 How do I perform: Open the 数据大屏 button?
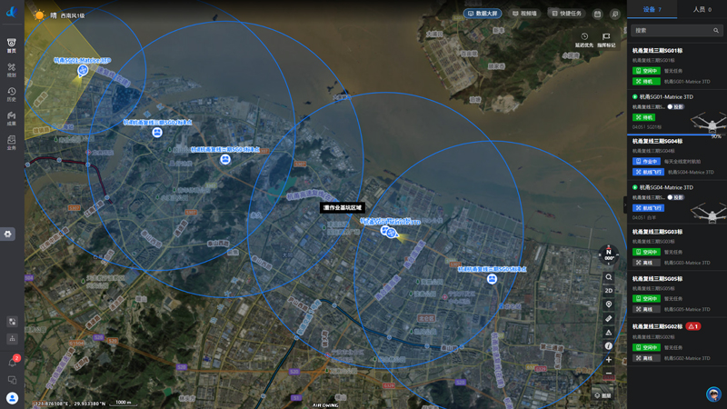(x=483, y=14)
